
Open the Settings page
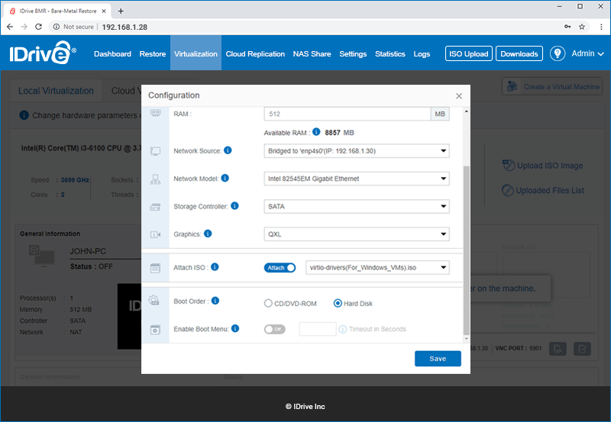pos(353,53)
